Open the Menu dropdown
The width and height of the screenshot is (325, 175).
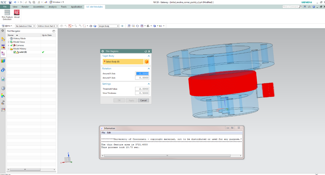7,26
